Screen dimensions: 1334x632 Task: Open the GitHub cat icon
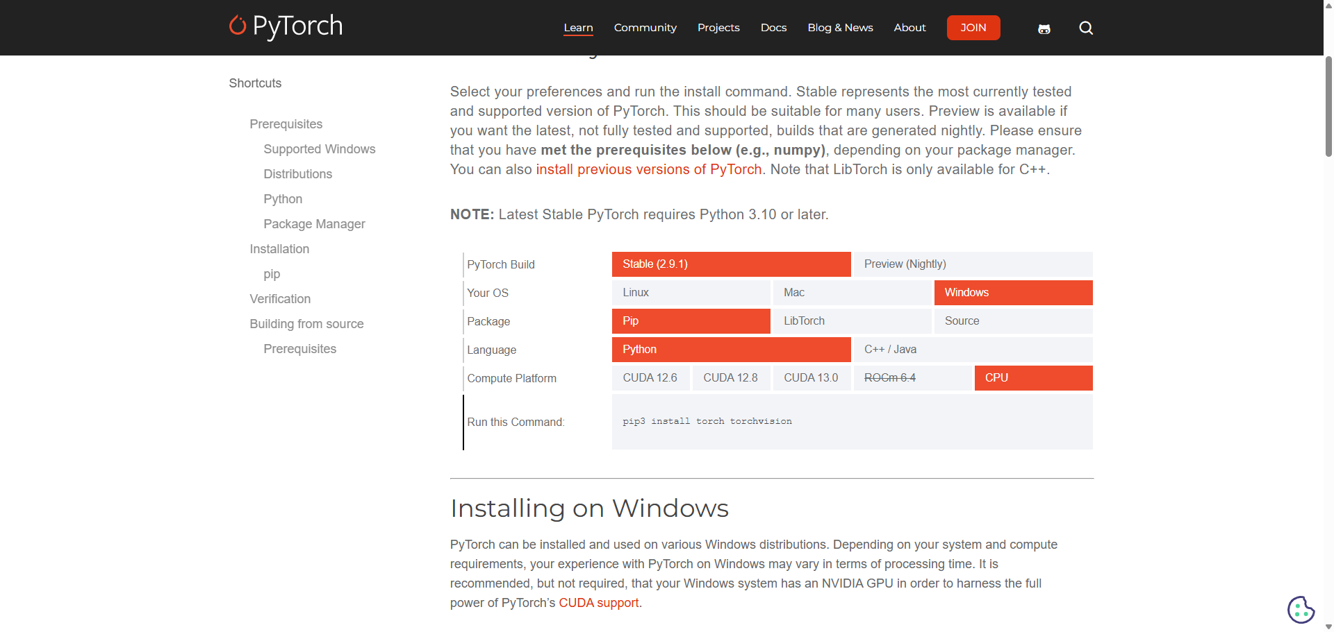[x=1044, y=28]
